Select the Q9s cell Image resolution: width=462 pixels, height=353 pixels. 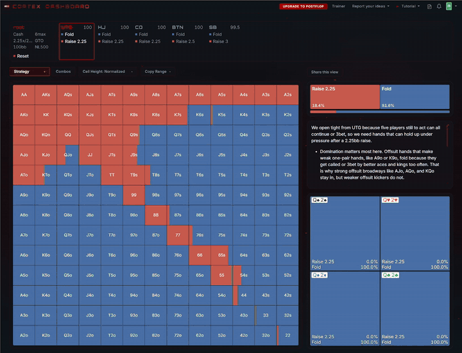pyautogui.click(x=133, y=135)
